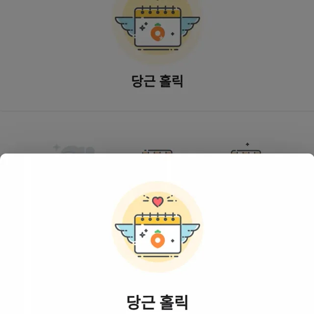The width and height of the screenshot is (314, 314).
Task: Open the partially hidden middle calendar badge
Action: click(x=157, y=152)
